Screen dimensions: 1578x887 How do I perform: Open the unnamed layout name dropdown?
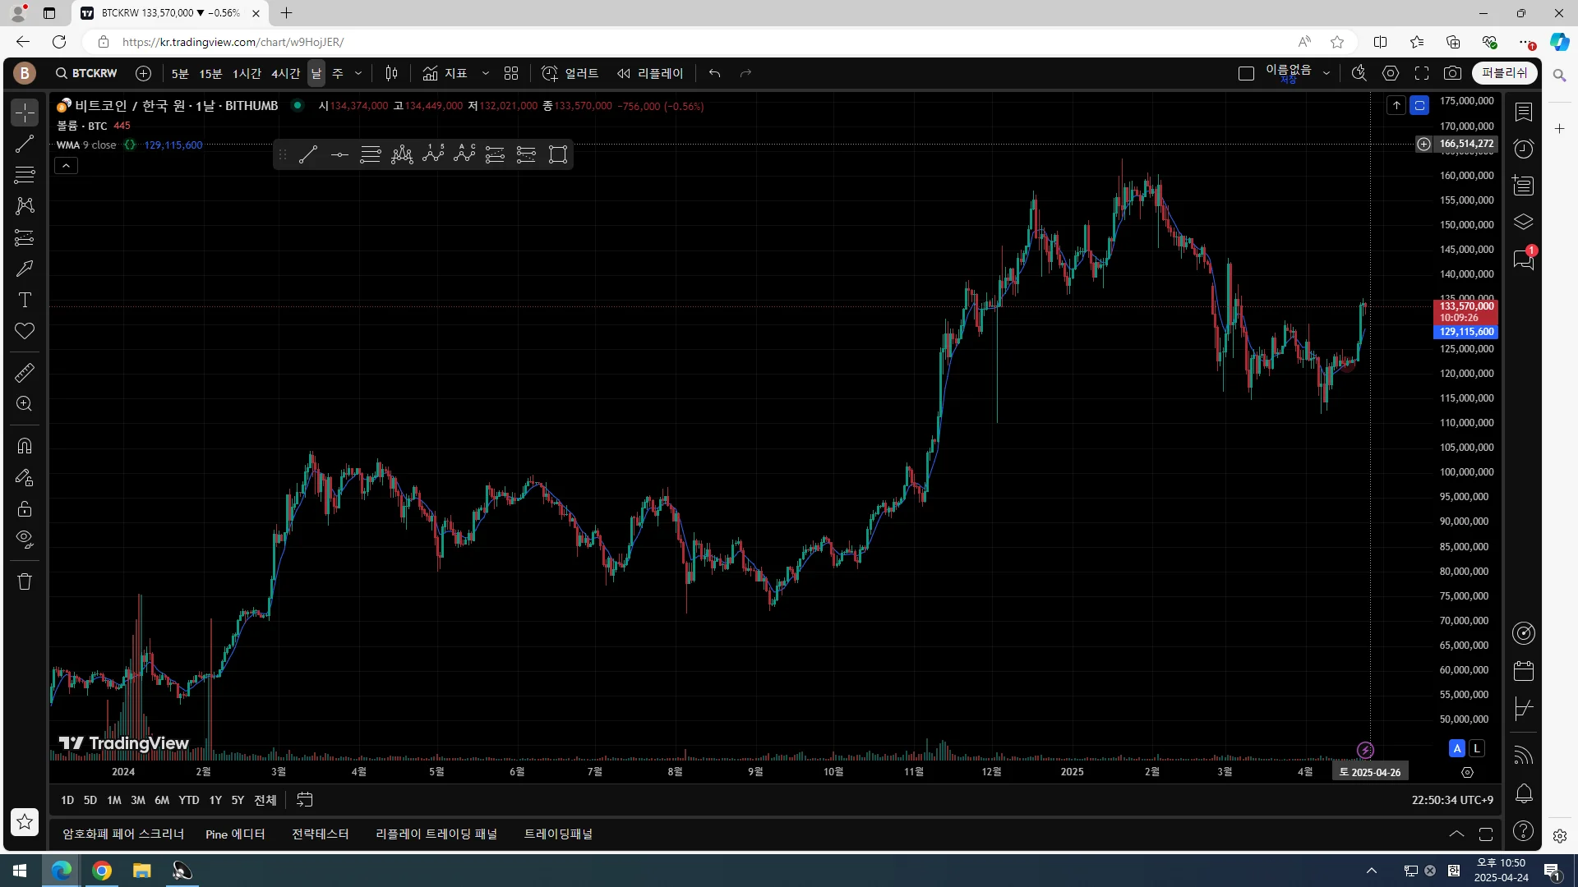pyautogui.click(x=1326, y=73)
